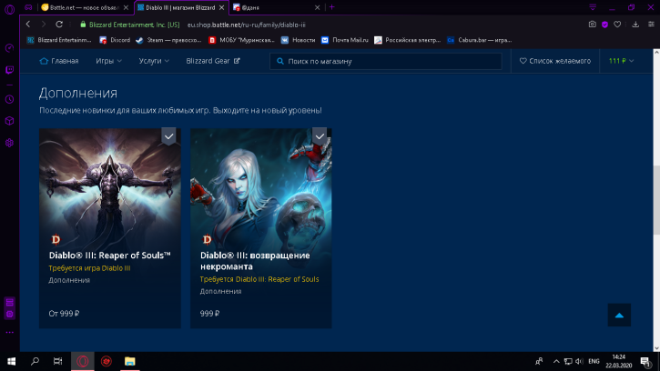Viewport: 660px width, 371px height.
Task: Expand the Услуги dropdown menu
Action: point(154,61)
